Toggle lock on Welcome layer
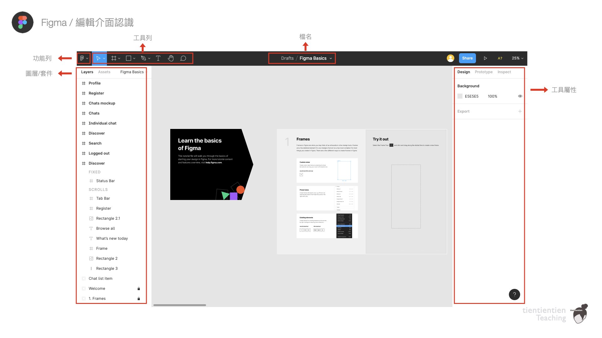Viewport: 602px width, 338px height. (x=139, y=289)
